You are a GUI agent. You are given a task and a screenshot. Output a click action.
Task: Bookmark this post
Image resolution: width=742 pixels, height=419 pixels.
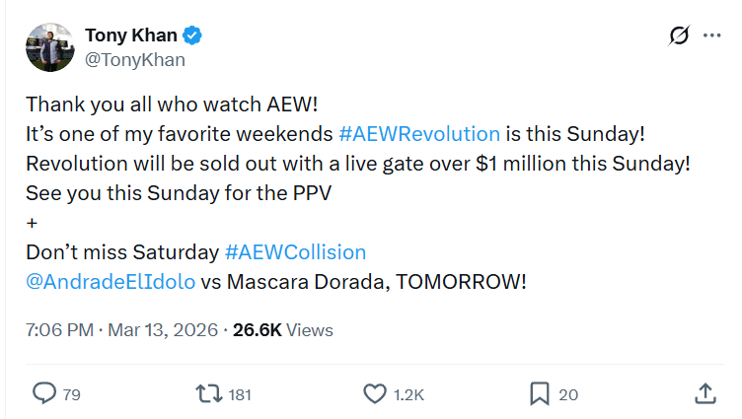[539, 393]
